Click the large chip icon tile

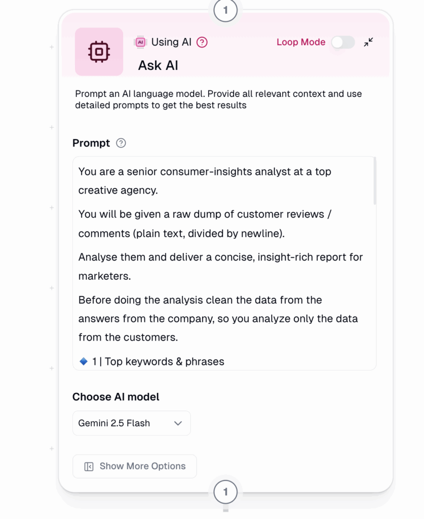click(x=99, y=52)
